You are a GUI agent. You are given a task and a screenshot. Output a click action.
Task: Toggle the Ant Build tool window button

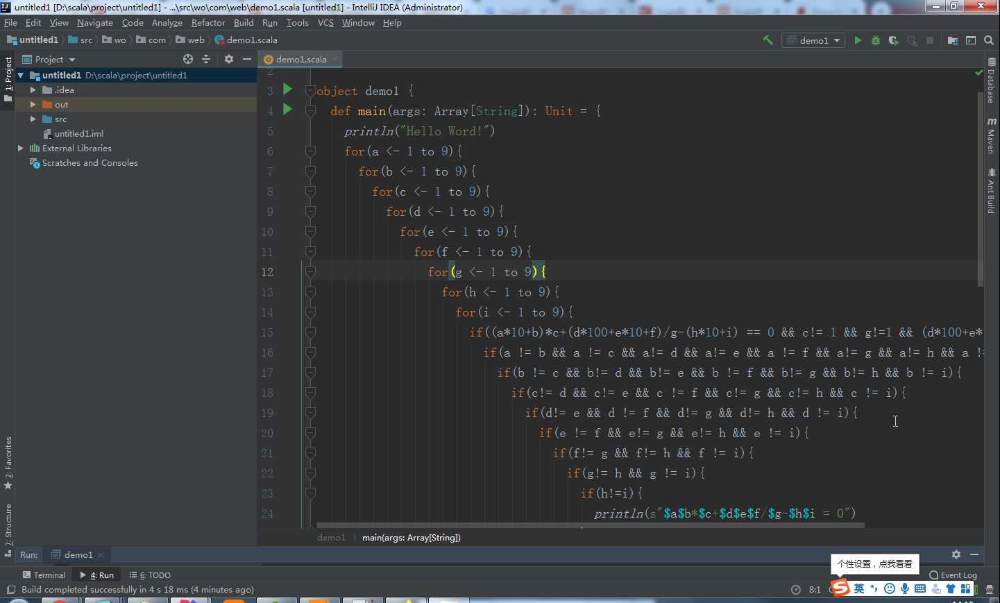click(x=991, y=191)
